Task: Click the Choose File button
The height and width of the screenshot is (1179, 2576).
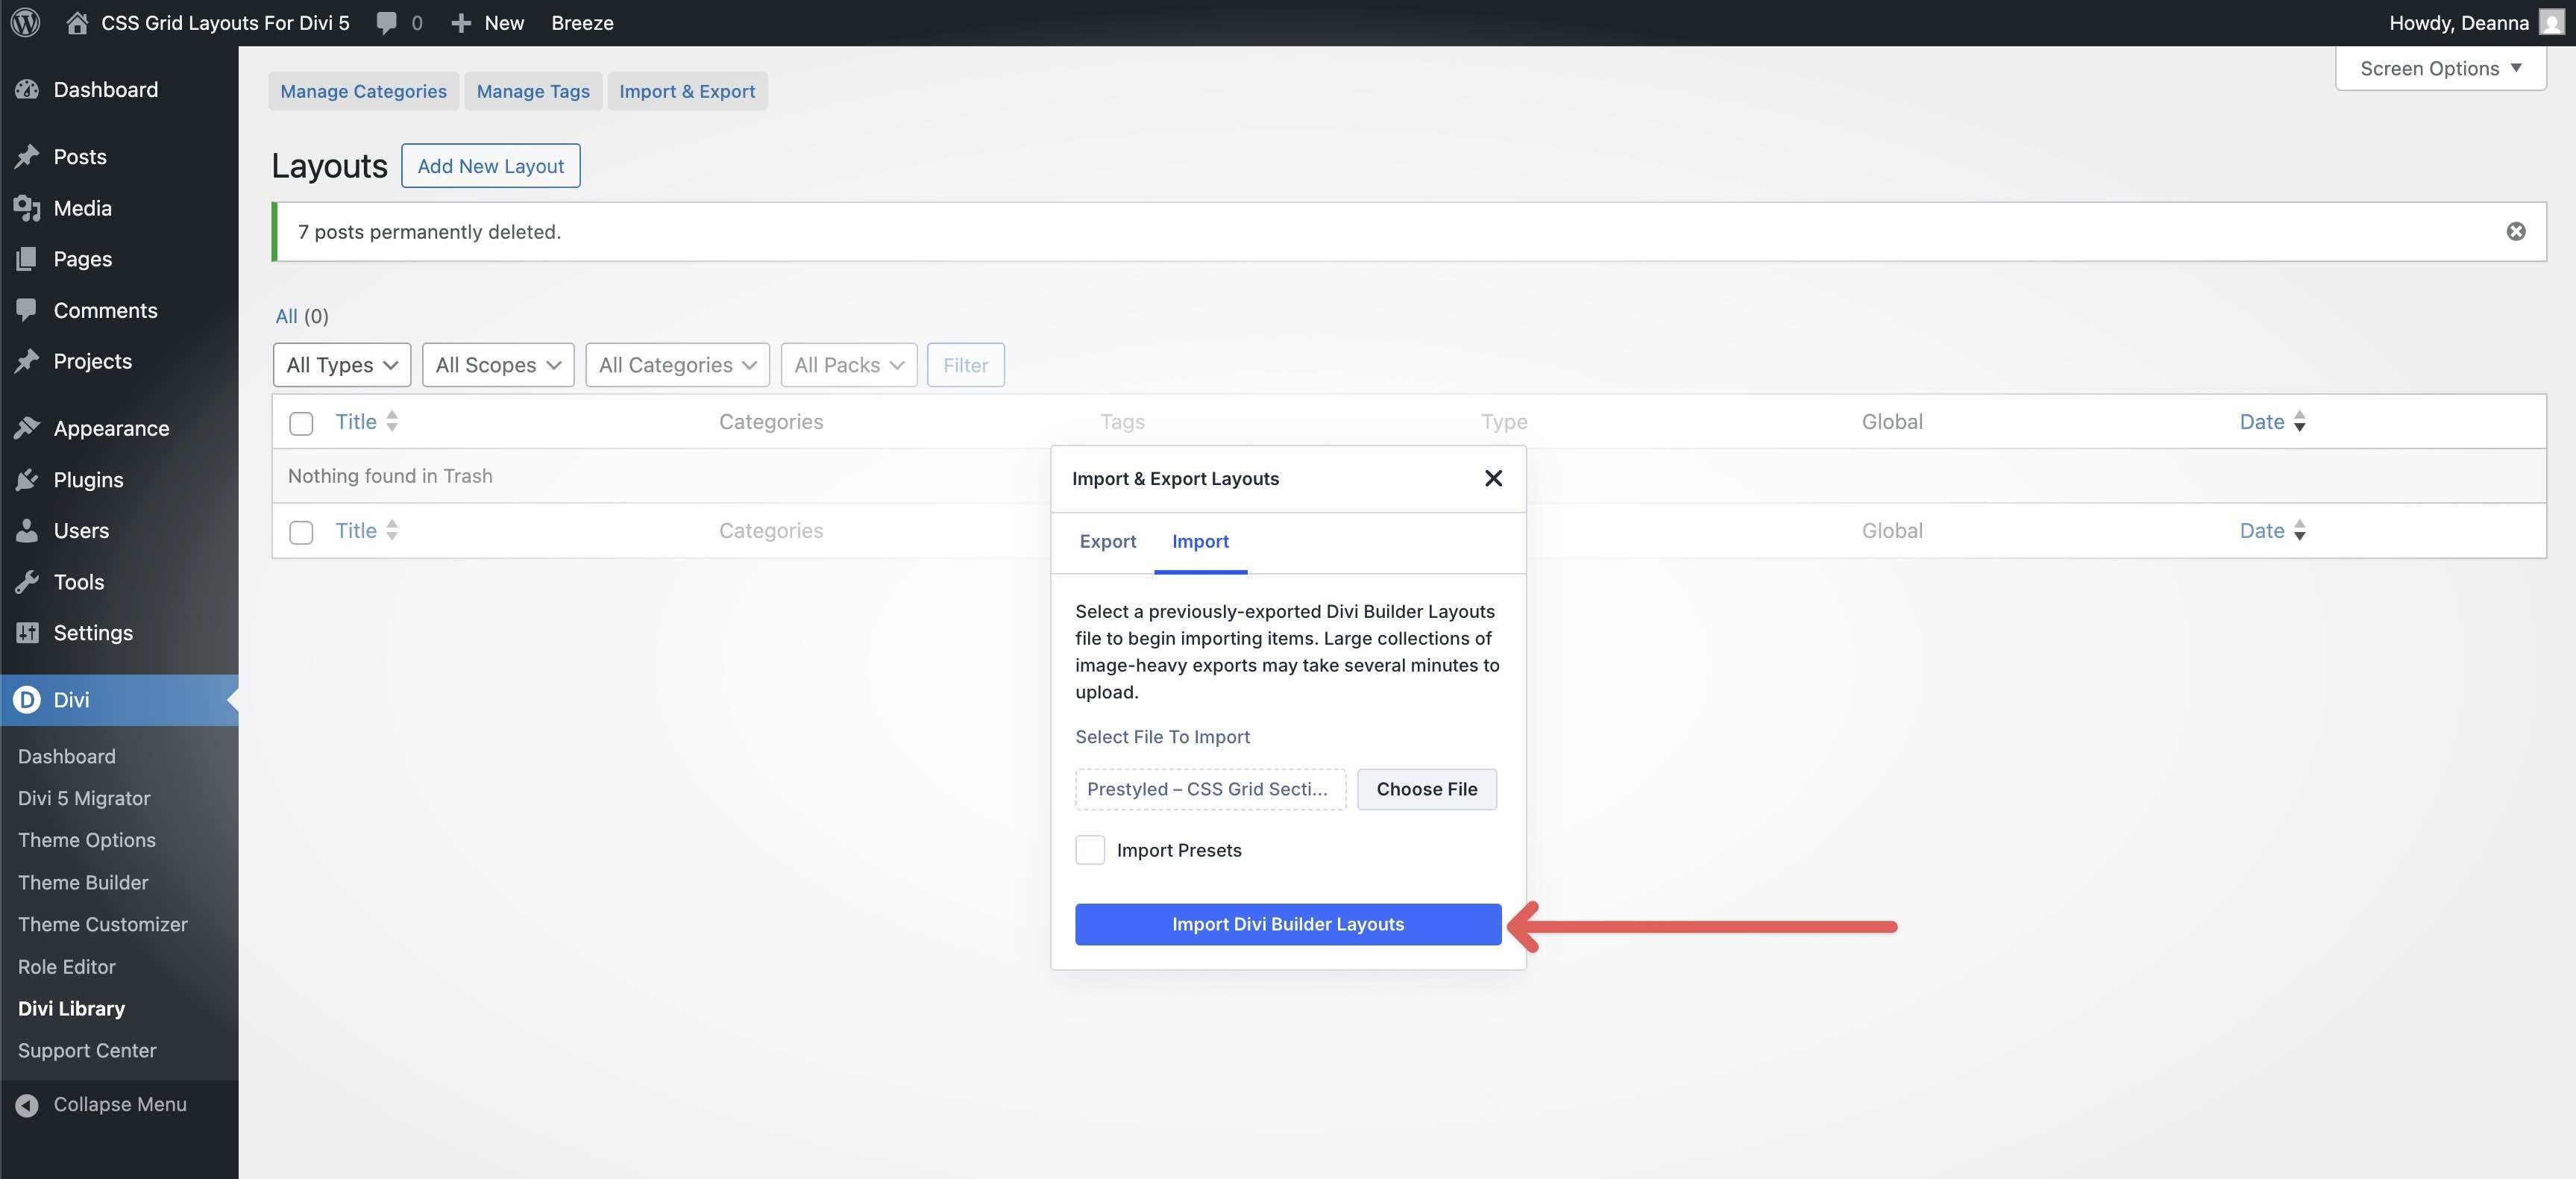Action: click(x=1426, y=789)
